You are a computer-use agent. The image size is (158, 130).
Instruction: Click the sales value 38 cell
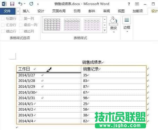(x=113, y=115)
